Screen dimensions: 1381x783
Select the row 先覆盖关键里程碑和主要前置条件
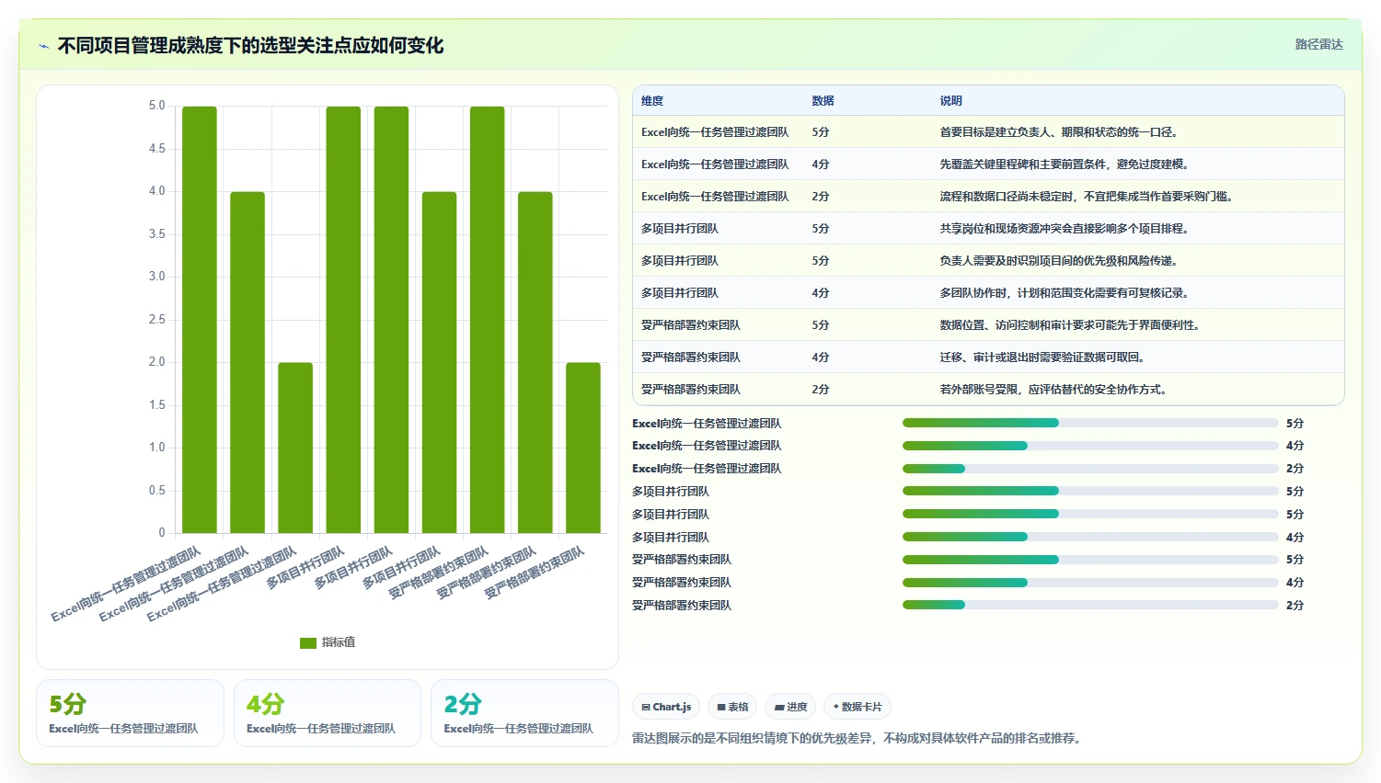tap(988, 165)
